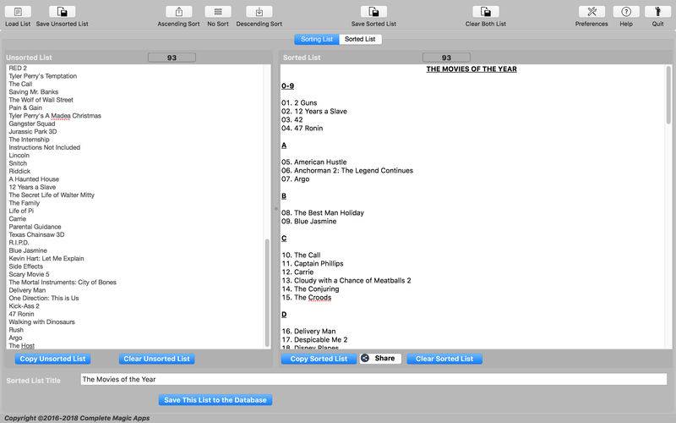This screenshot has height=423, width=676.
Task: Click the Clear Both List icon
Action: click(486, 12)
